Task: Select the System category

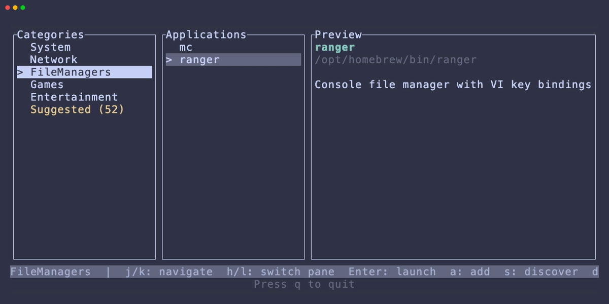Action: [50, 47]
